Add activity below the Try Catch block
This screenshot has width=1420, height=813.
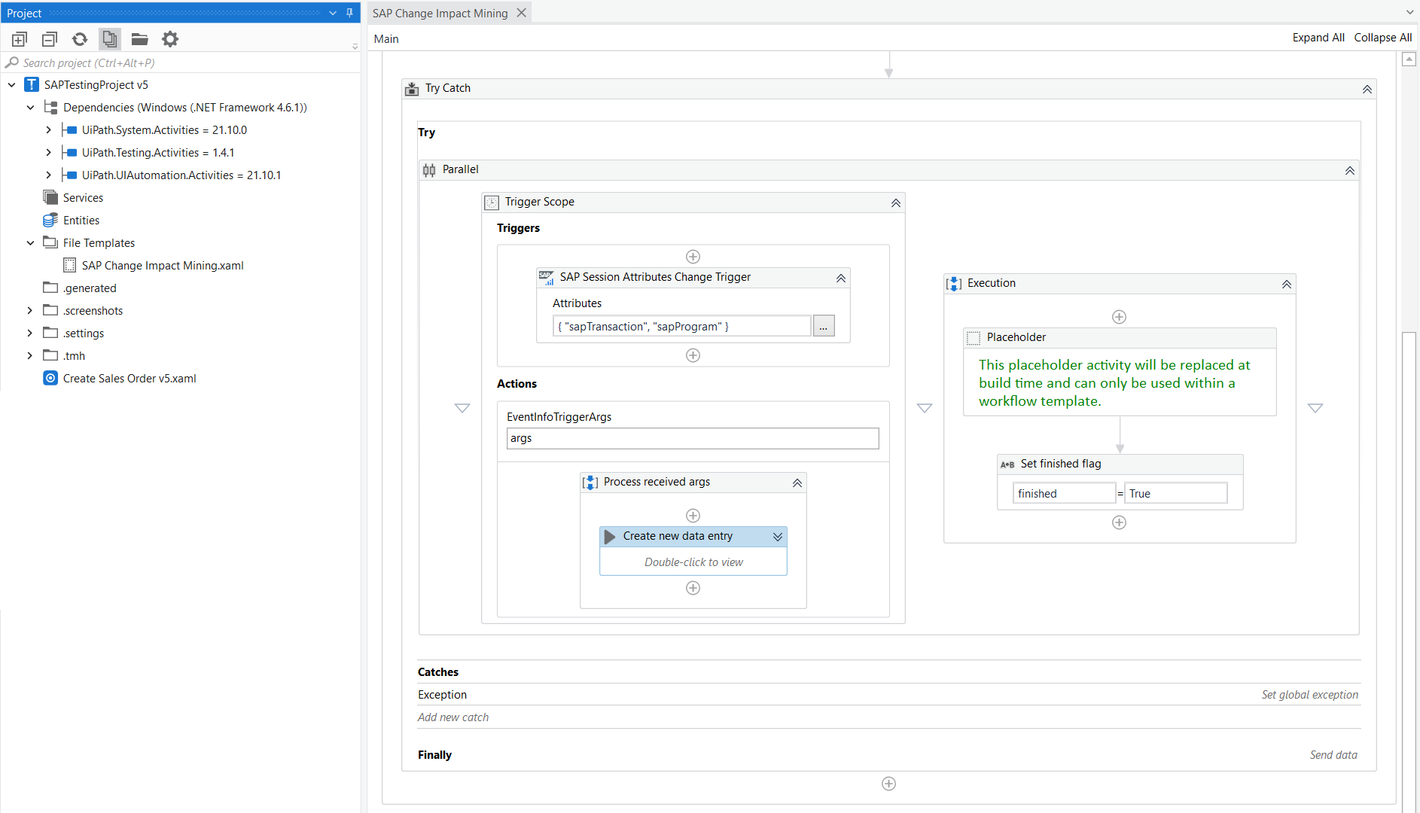(x=889, y=784)
